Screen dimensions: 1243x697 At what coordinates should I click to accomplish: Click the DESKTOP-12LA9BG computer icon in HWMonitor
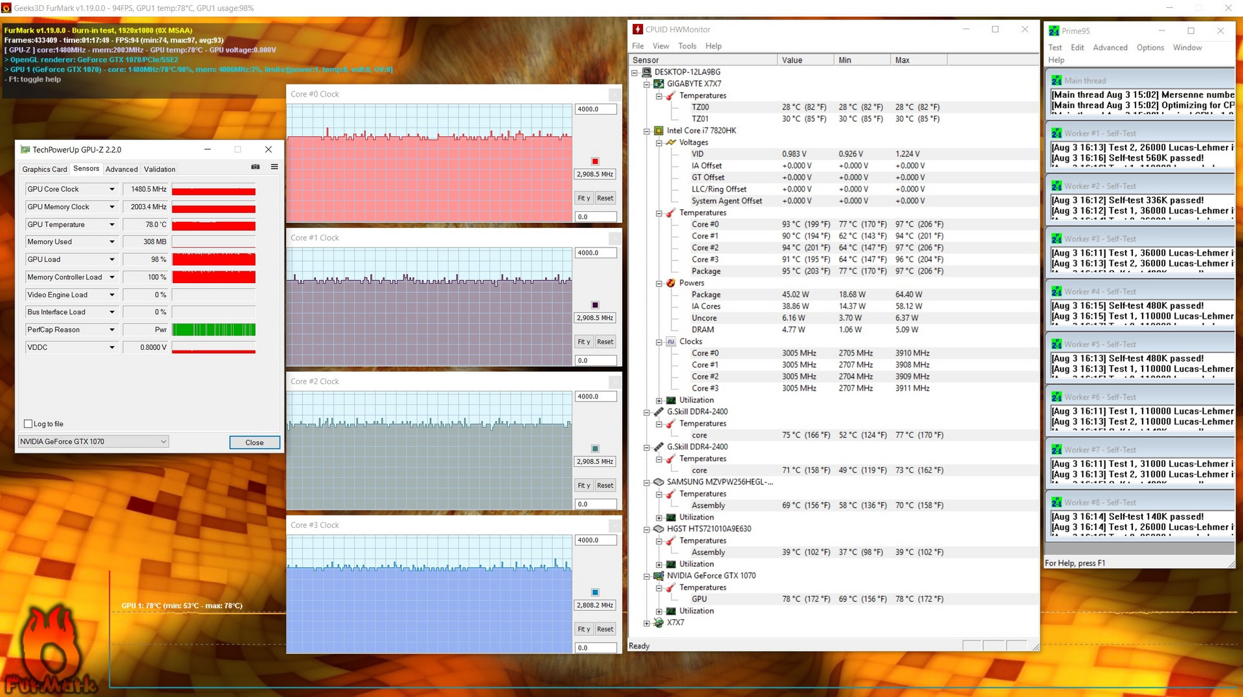646,72
